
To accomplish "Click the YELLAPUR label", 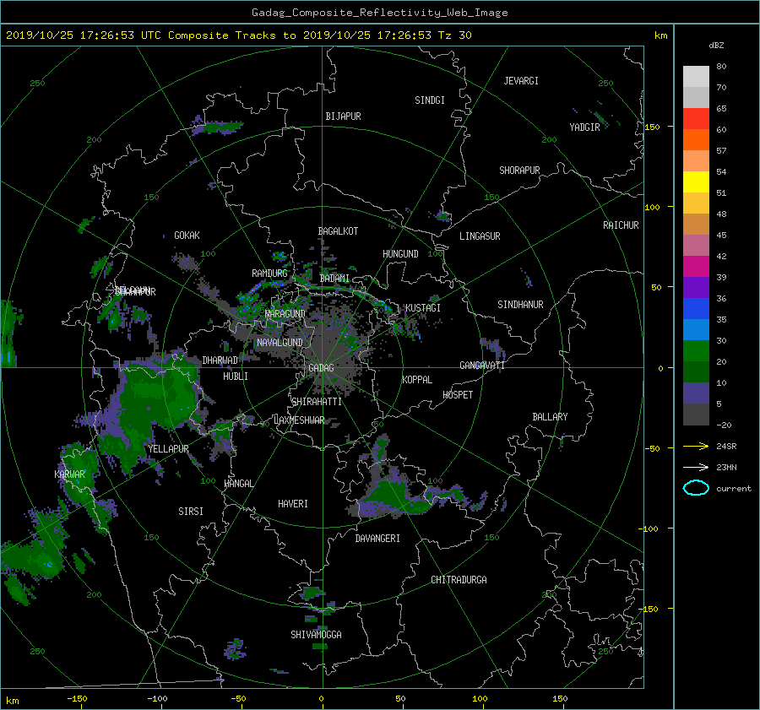I will (168, 449).
